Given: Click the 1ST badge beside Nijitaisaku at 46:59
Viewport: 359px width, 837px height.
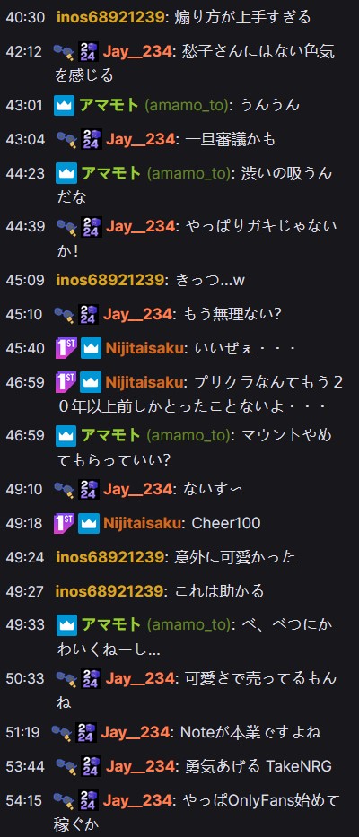Looking at the screenshot, I should 66,382.
